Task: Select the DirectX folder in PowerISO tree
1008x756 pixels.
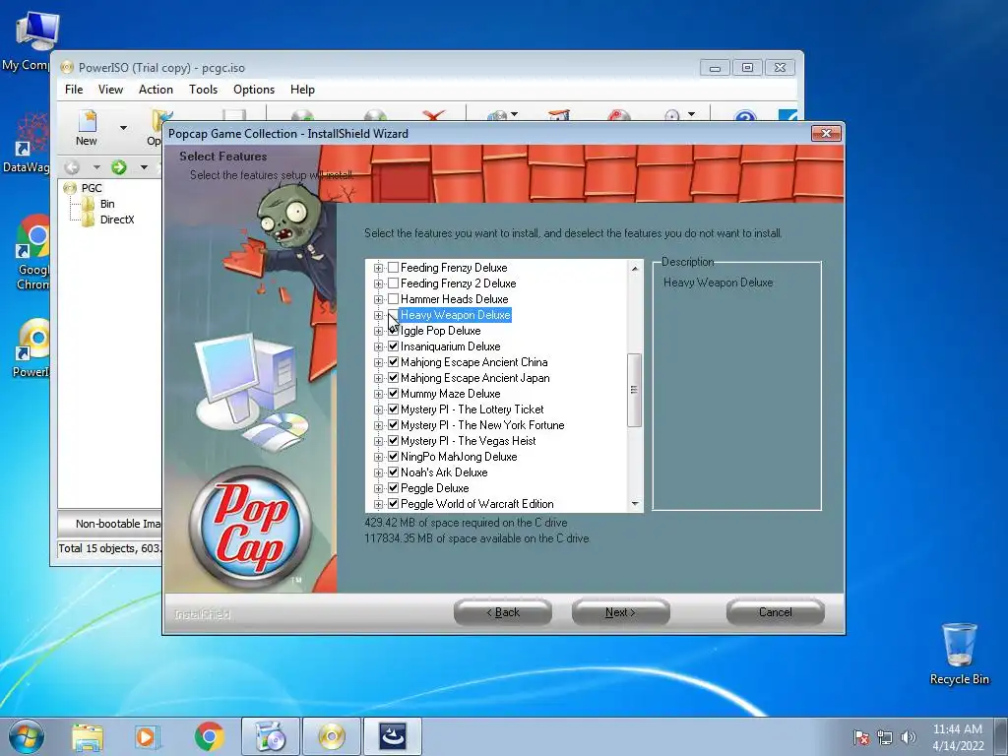Action: click(88, 220)
